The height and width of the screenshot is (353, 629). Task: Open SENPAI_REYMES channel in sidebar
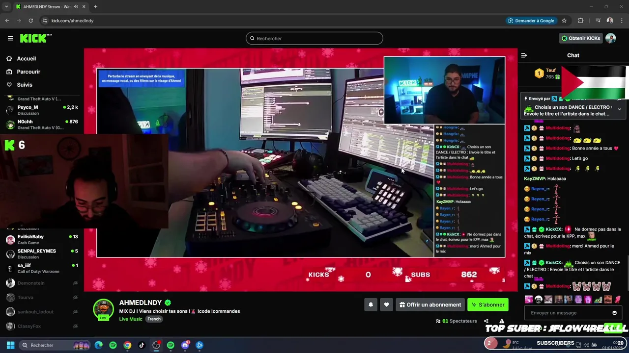tap(42, 253)
